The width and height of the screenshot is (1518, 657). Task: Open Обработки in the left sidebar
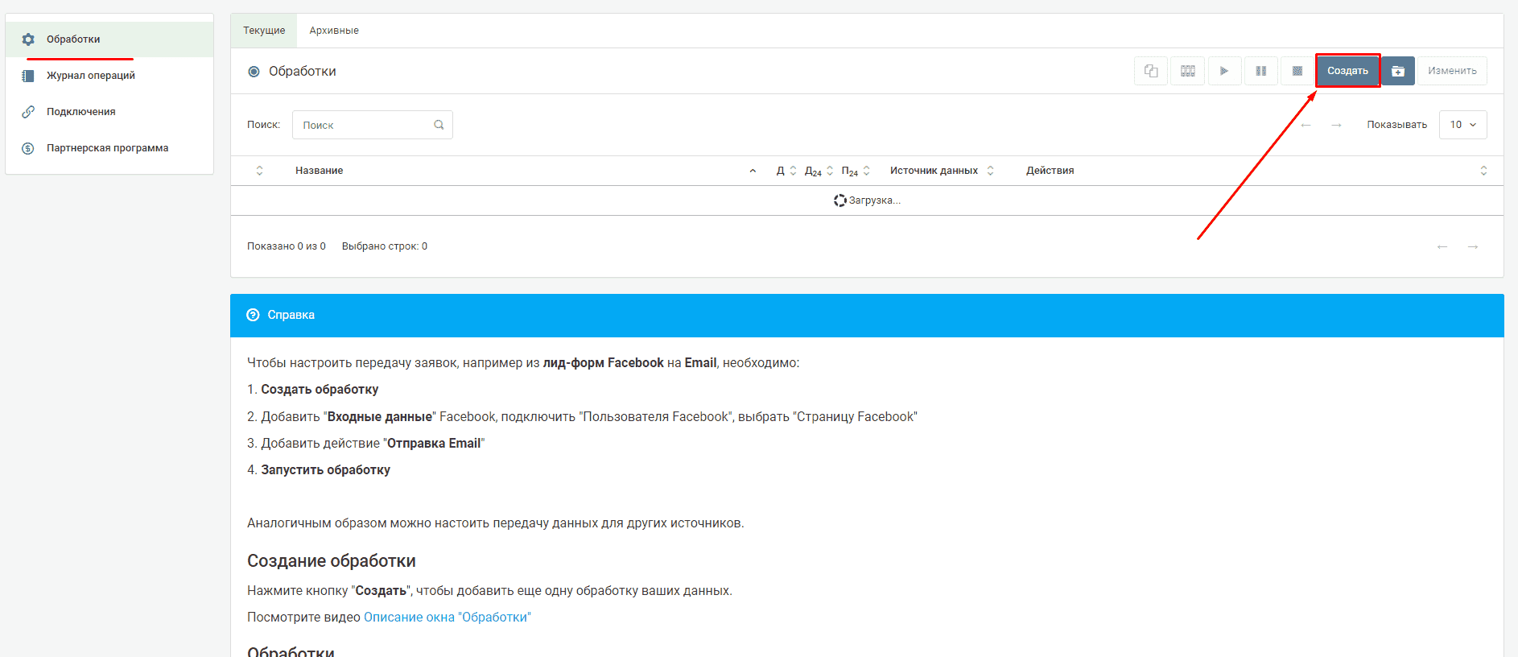click(73, 39)
